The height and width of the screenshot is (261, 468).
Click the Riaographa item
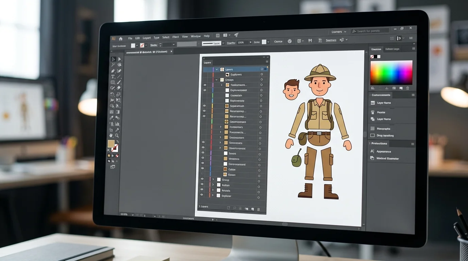pos(383,129)
